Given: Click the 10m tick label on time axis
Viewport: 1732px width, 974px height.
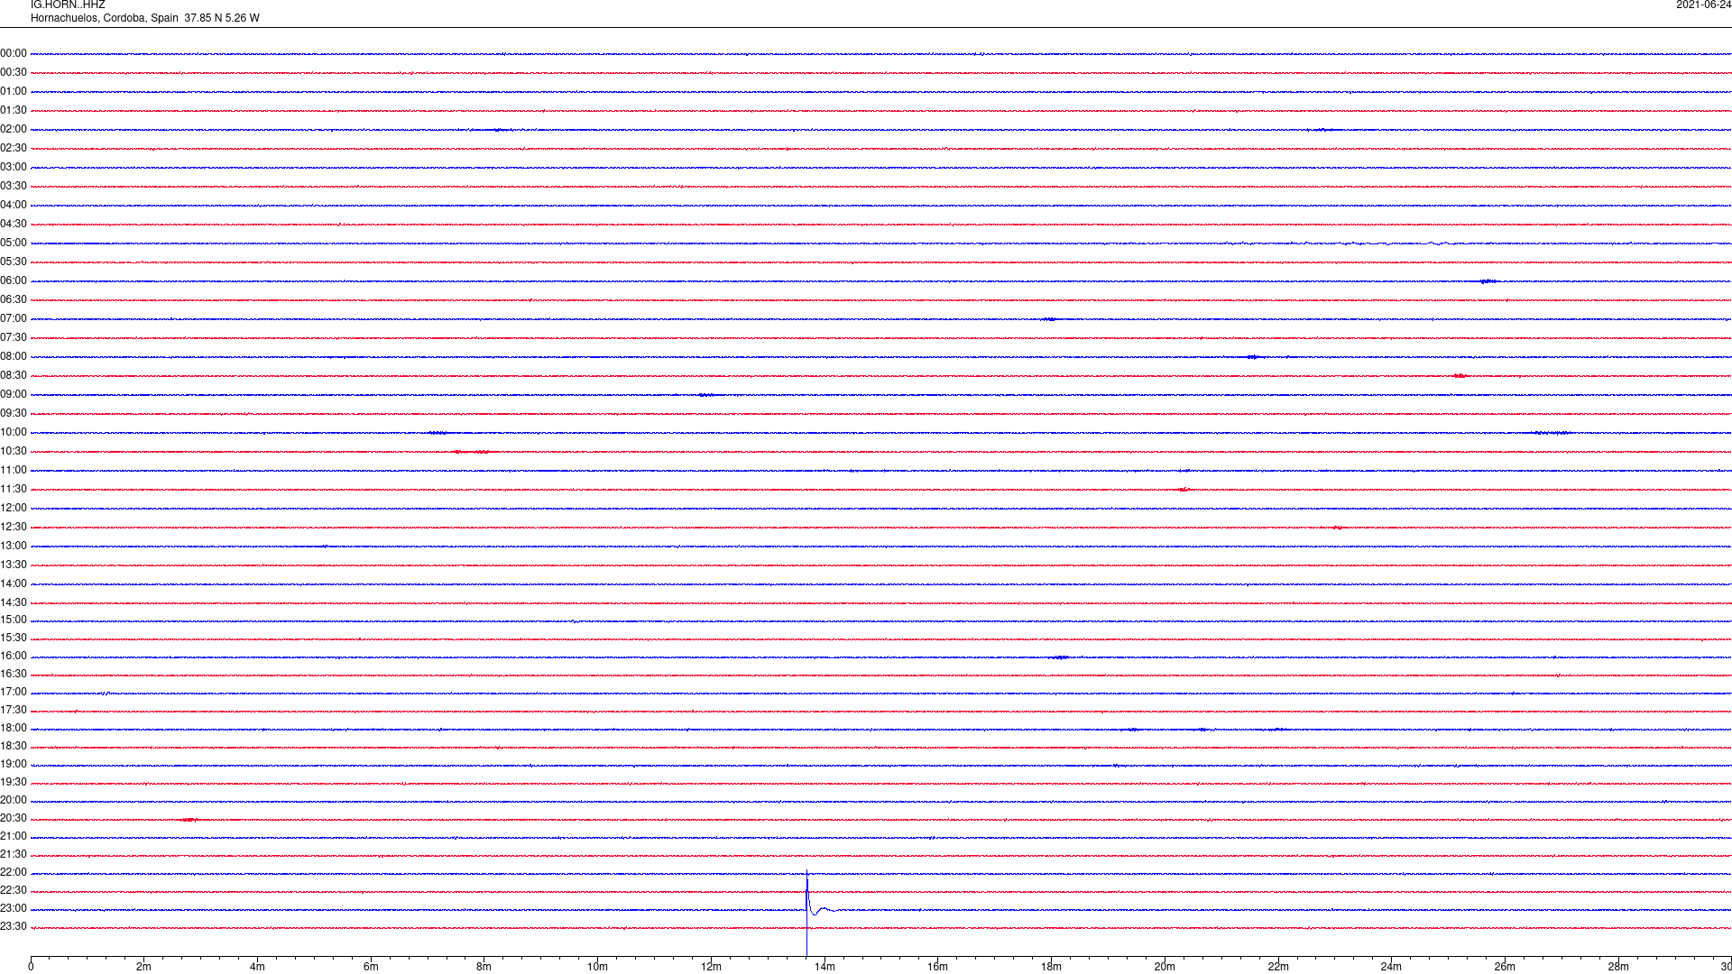Looking at the screenshot, I should click(x=597, y=967).
